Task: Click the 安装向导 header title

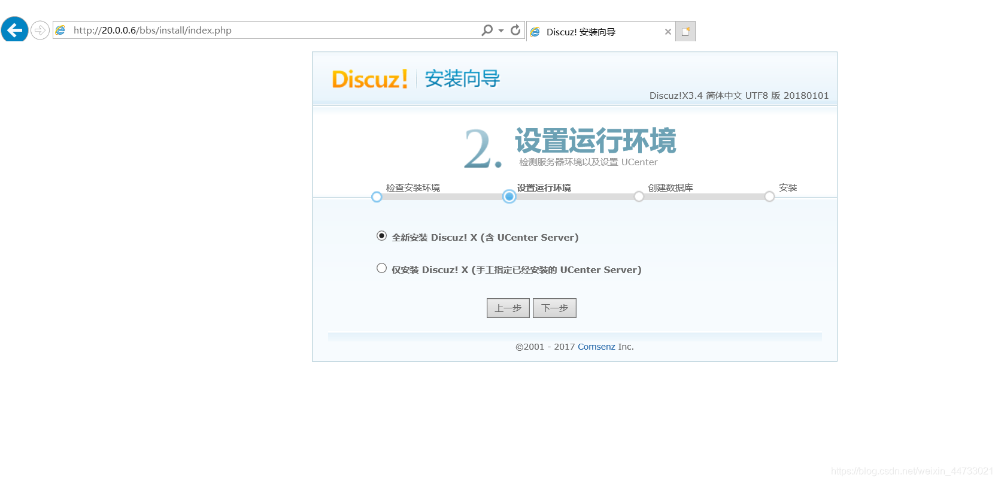Action: coord(463,78)
